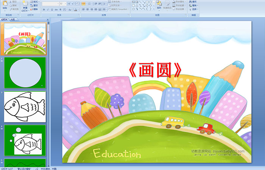Center the paragraph text
The height and width of the screenshot is (170, 265).
point(87,9)
